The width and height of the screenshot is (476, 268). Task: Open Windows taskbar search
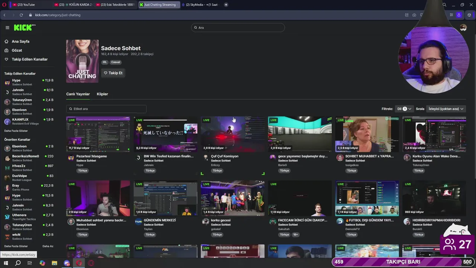coord(18,263)
